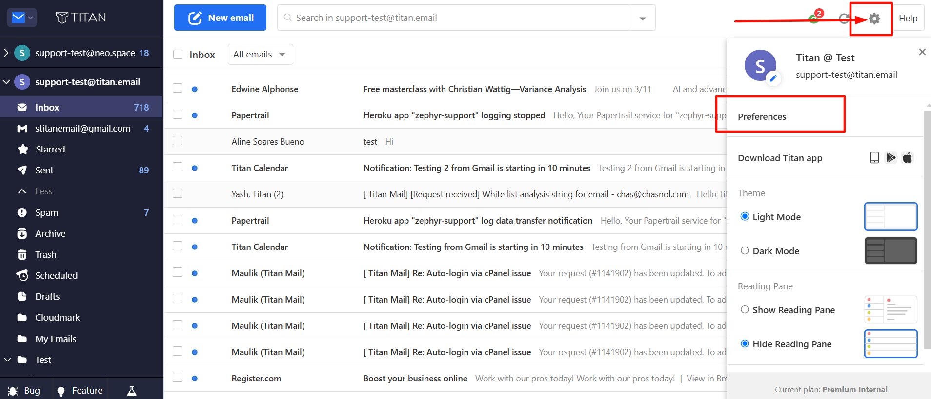Open Download Titan app option
Image resolution: width=931 pixels, height=399 pixels.
click(780, 158)
